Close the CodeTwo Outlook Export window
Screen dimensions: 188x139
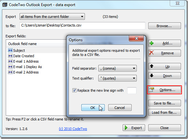point(177,3)
